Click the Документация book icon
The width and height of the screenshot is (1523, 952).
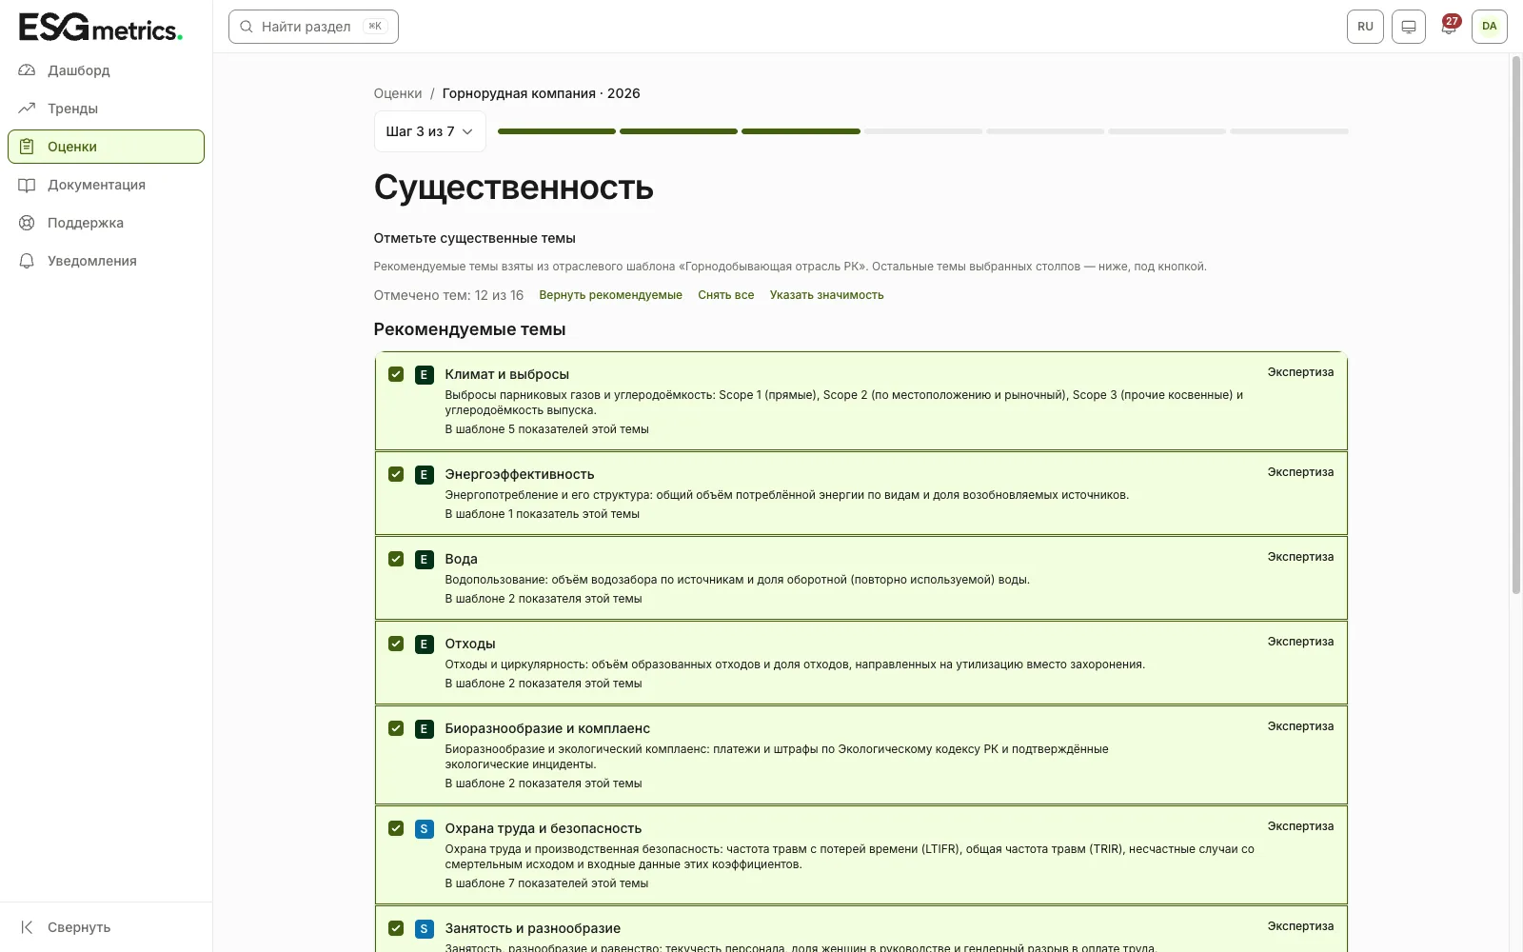[28, 185]
